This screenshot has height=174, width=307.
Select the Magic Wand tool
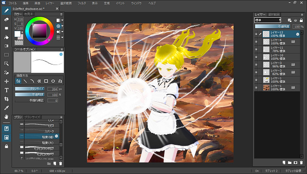(6, 64)
